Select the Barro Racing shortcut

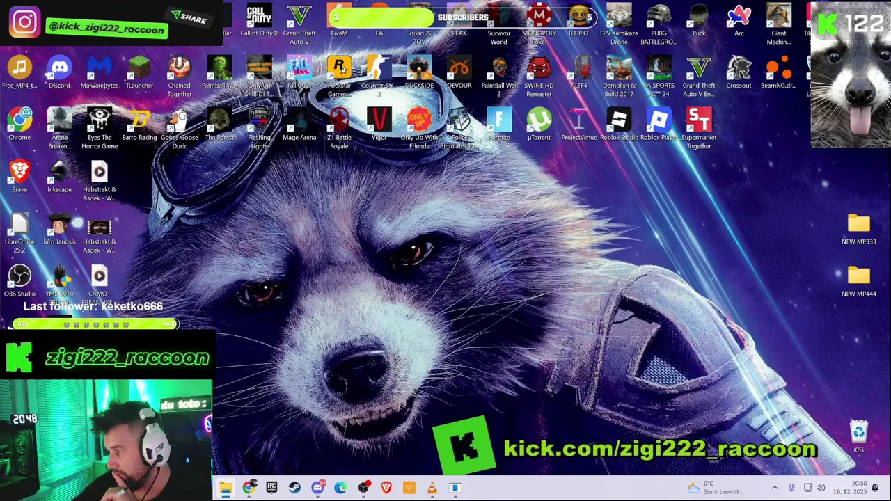[139, 125]
